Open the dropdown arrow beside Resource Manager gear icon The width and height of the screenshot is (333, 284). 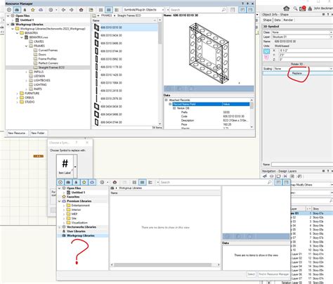click(x=56, y=10)
